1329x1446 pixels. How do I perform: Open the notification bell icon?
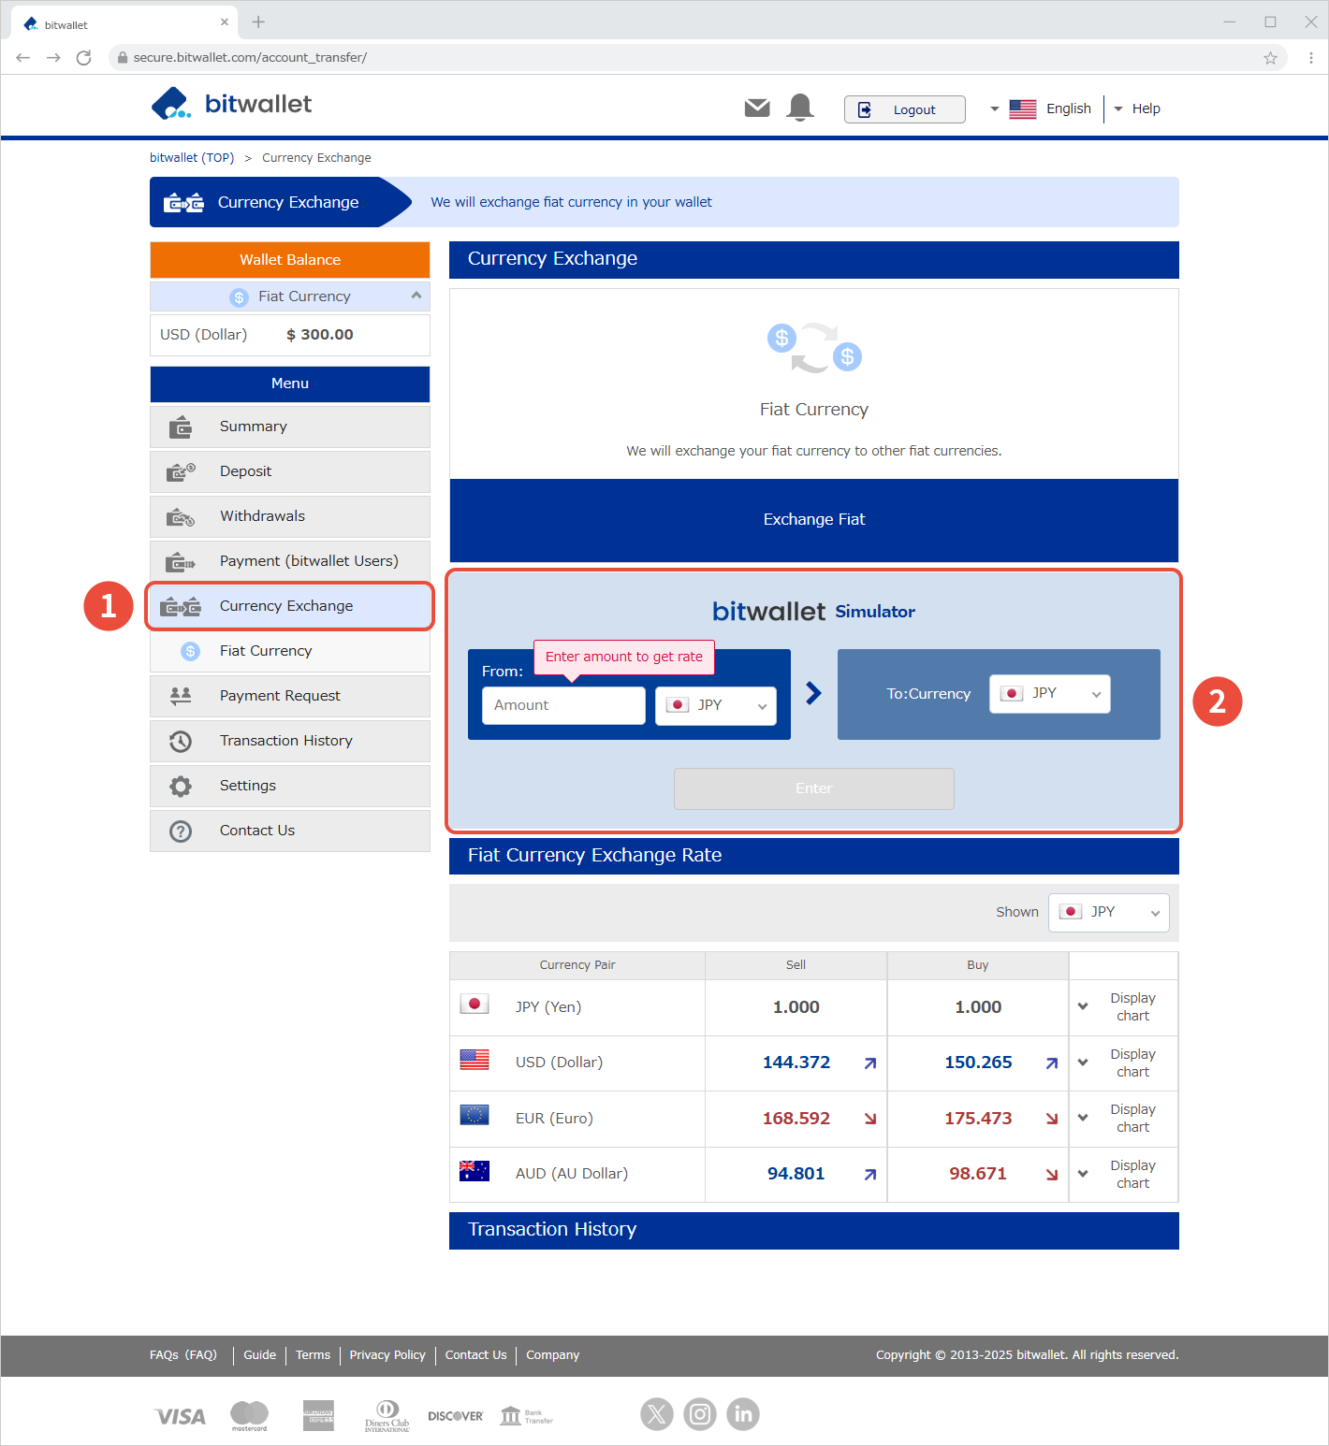point(800,108)
